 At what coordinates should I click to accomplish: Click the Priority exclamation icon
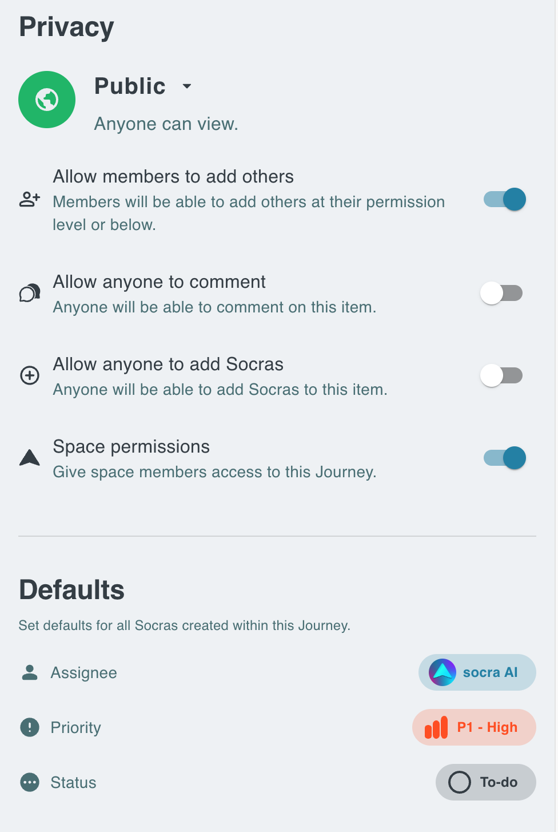[30, 727]
